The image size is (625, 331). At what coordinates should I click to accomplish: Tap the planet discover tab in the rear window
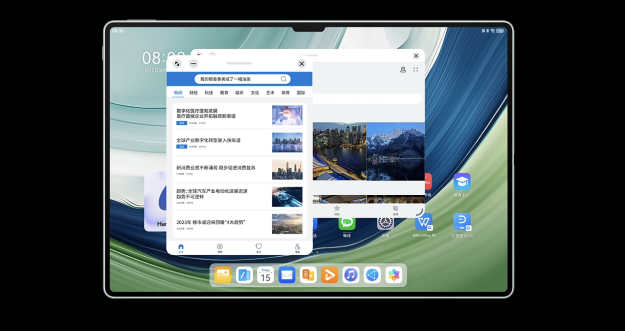[x=395, y=211]
